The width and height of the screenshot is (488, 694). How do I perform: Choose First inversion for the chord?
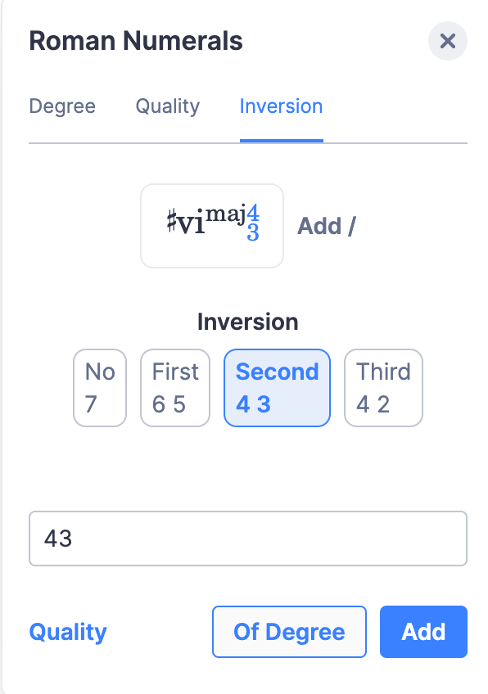(174, 387)
